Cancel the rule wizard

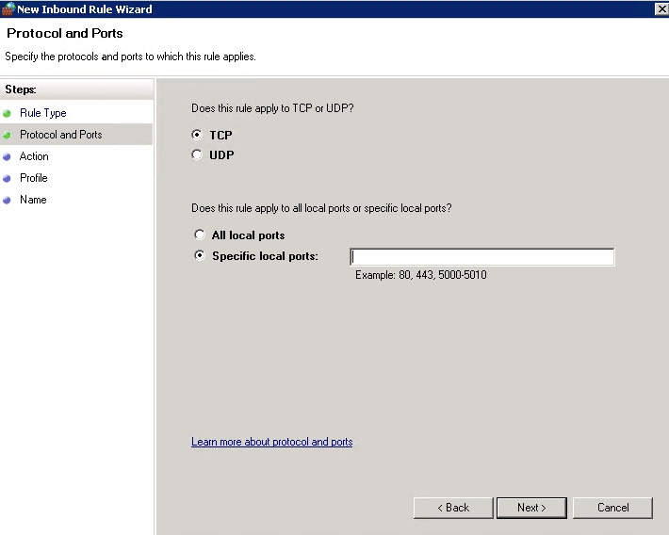612,508
